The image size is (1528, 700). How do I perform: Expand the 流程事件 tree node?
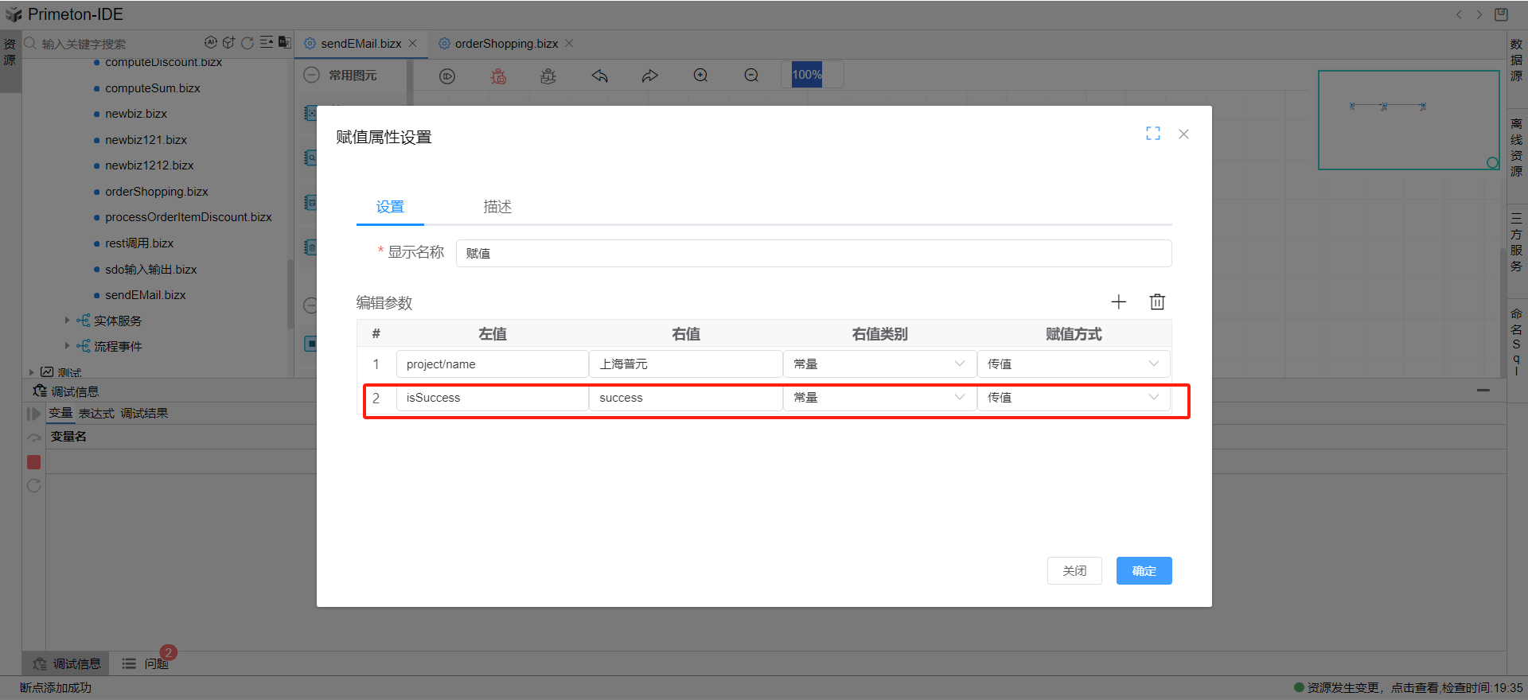(x=68, y=346)
